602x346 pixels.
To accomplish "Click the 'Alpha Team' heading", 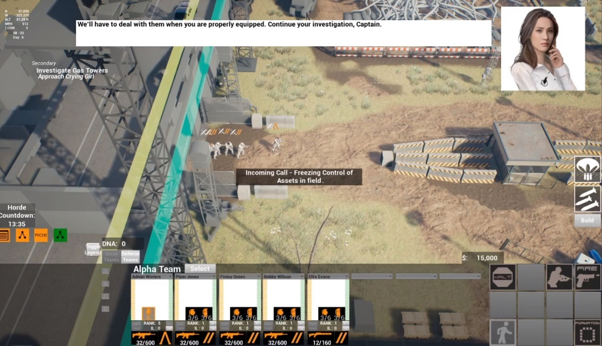I will point(157,269).
